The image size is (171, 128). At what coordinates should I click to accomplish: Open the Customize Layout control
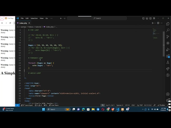click(154, 18)
